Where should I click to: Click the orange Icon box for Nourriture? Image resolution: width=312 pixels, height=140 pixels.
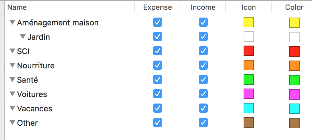249,65
